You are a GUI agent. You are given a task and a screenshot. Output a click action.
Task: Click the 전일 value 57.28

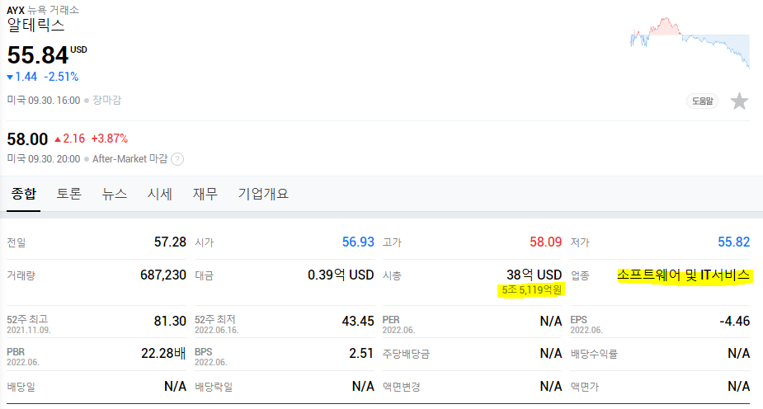pos(170,242)
